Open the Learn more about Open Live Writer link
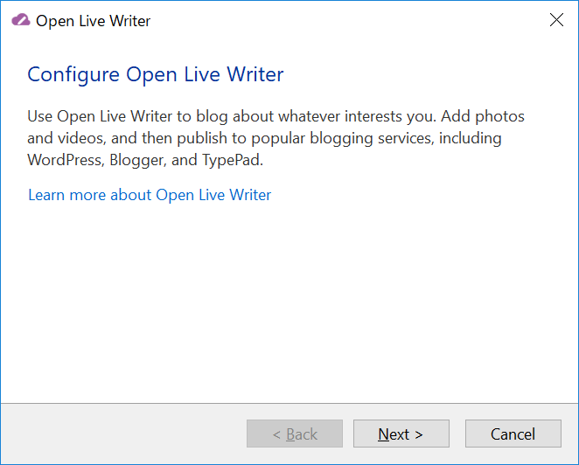The width and height of the screenshot is (579, 465). click(150, 195)
